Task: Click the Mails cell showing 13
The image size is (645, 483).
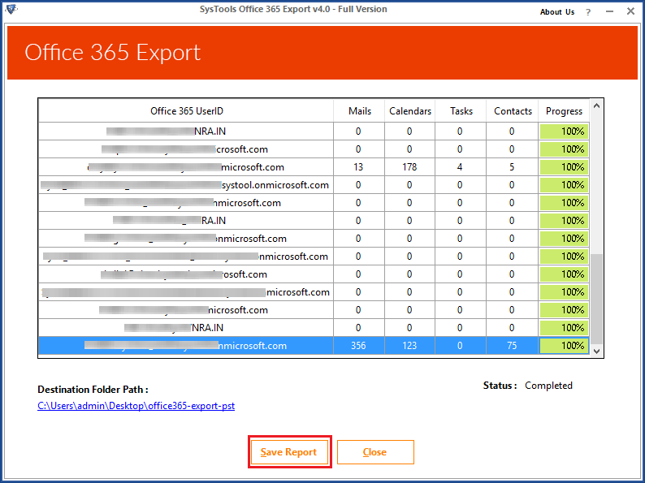Action: pos(359,167)
